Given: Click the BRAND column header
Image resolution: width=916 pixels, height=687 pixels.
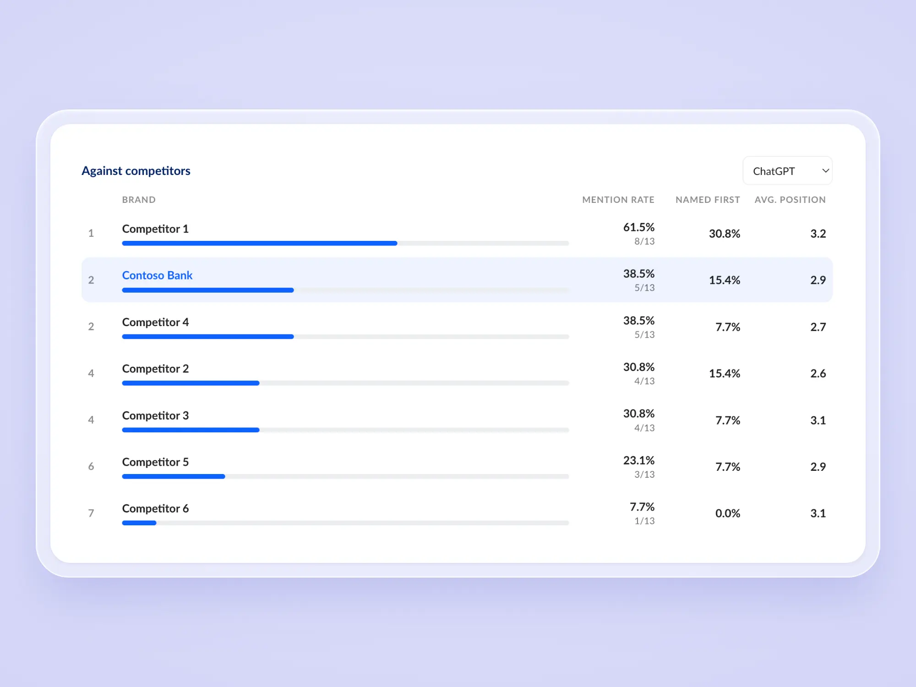Looking at the screenshot, I should click(x=139, y=200).
